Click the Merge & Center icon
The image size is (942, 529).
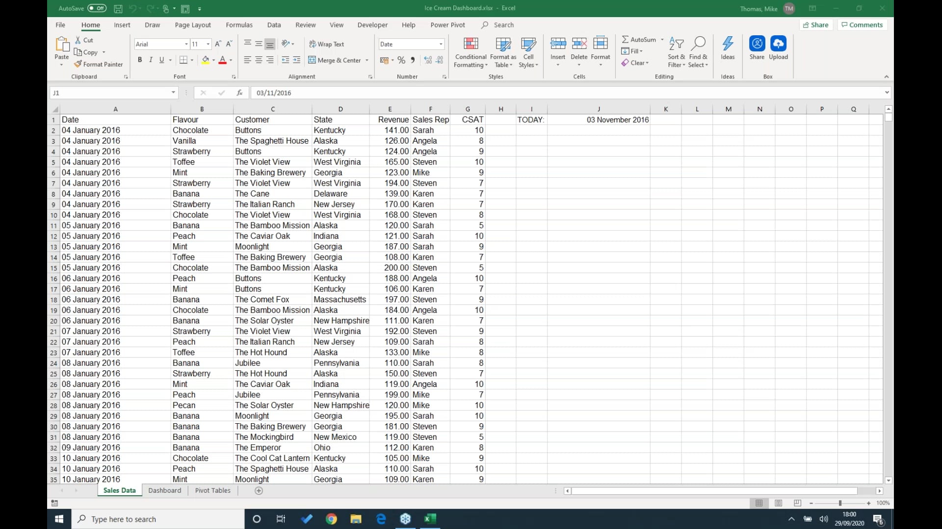click(x=313, y=60)
